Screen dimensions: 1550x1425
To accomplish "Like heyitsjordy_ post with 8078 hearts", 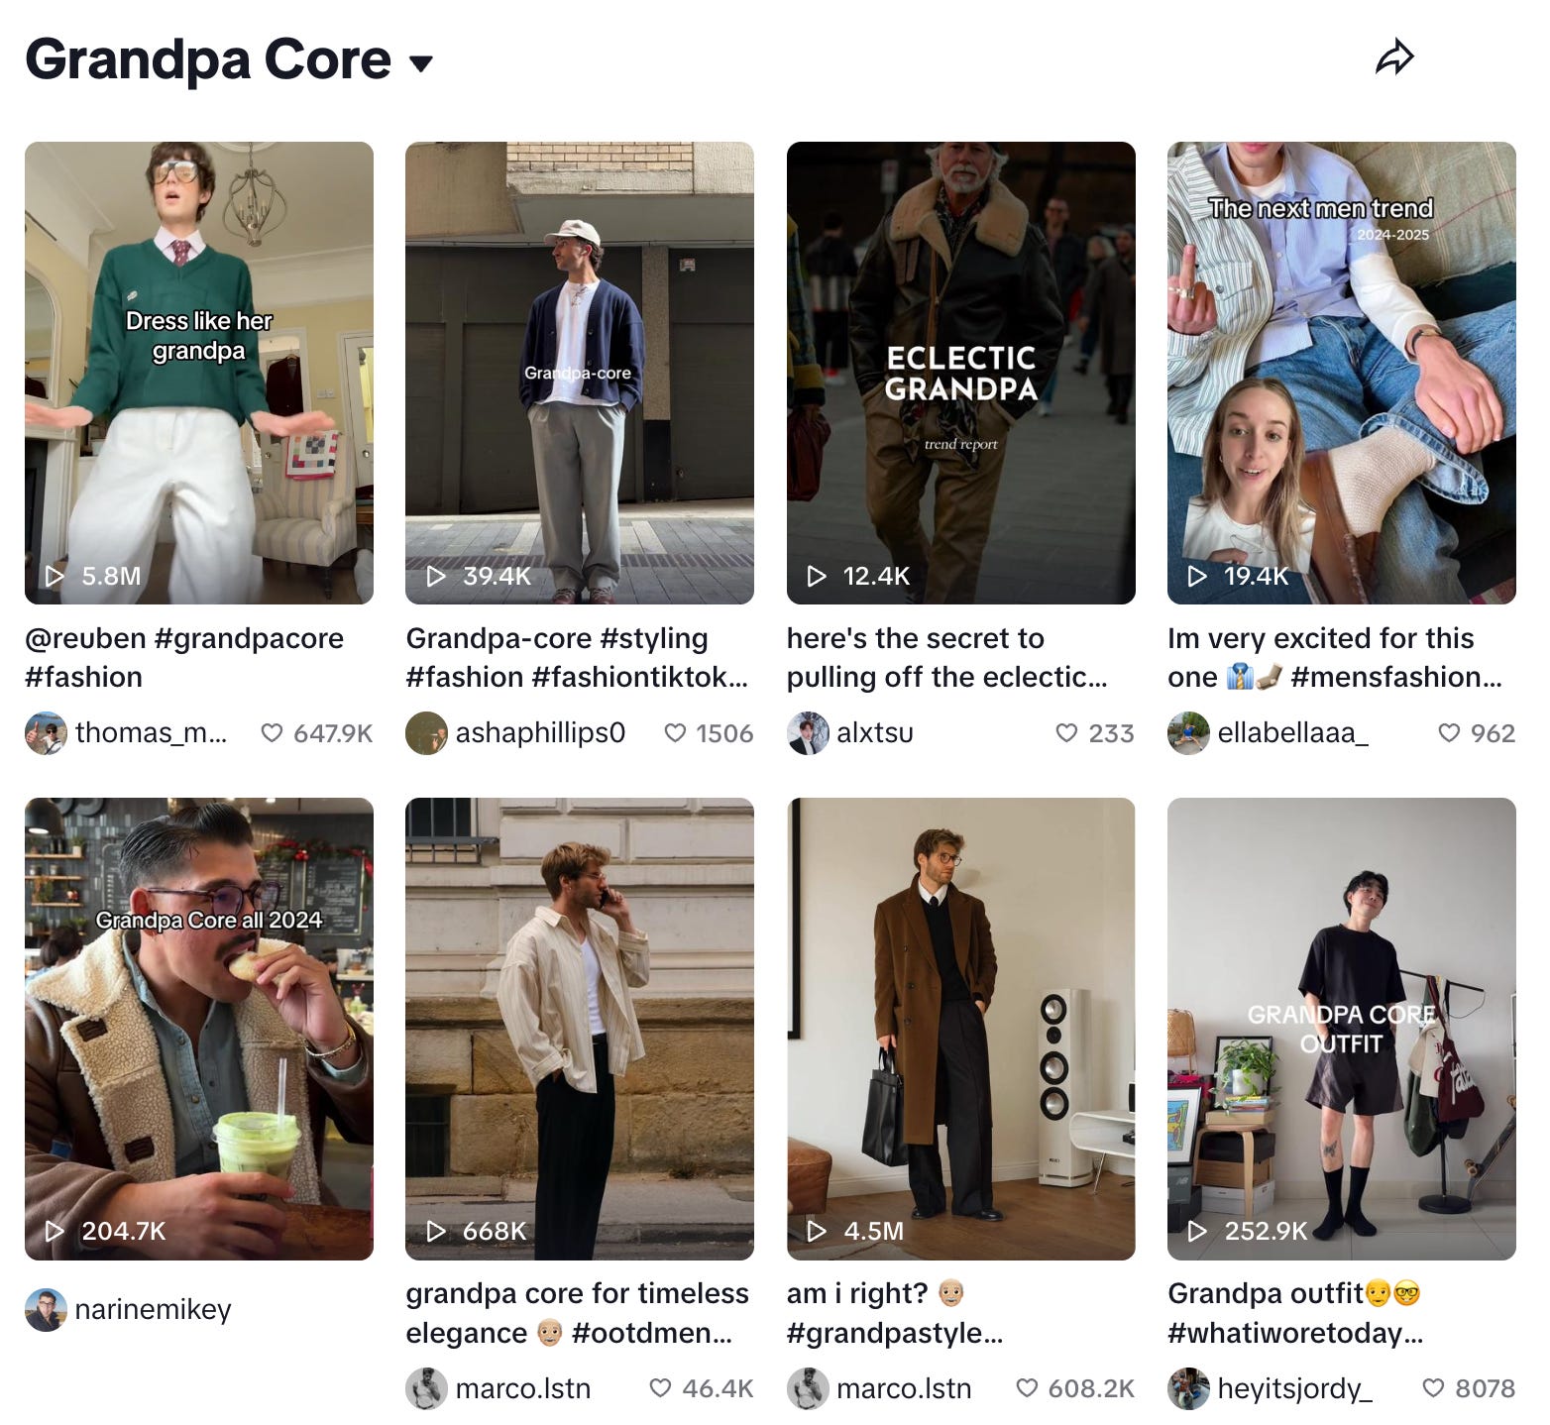I will 1433,1387.
